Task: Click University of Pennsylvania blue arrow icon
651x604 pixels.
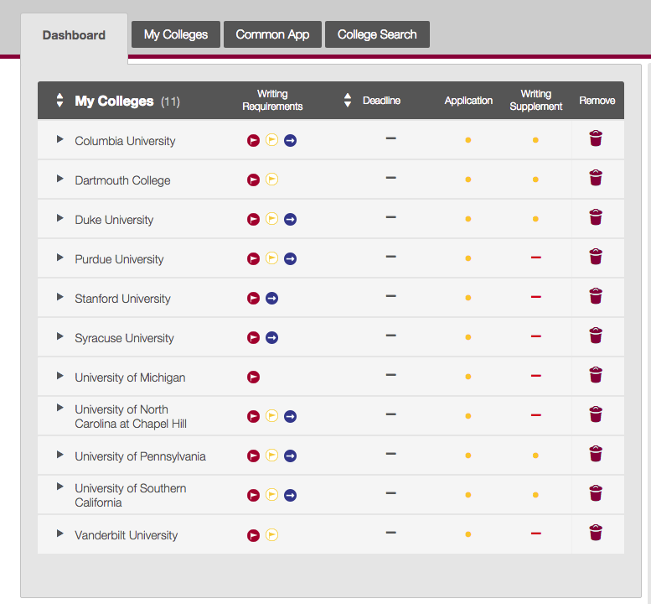Action: [290, 456]
